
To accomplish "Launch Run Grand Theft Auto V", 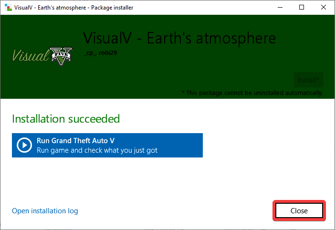I will (x=107, y=145).
